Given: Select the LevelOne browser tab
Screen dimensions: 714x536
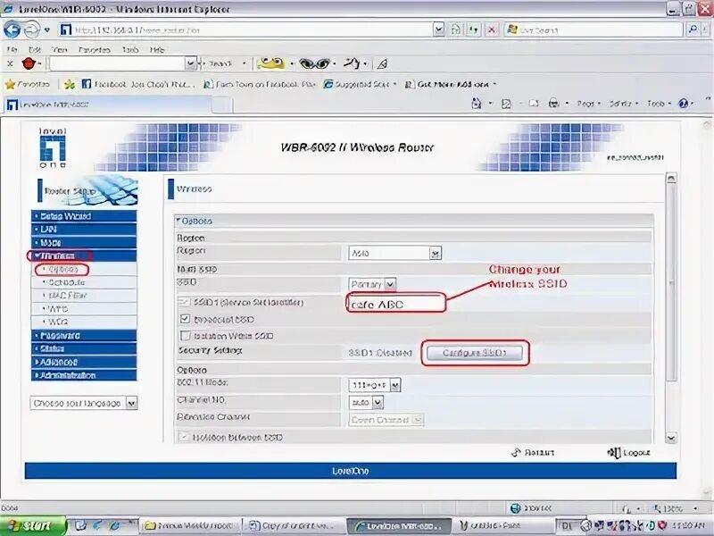Looking at the screenshot, I should click(107, 105).
